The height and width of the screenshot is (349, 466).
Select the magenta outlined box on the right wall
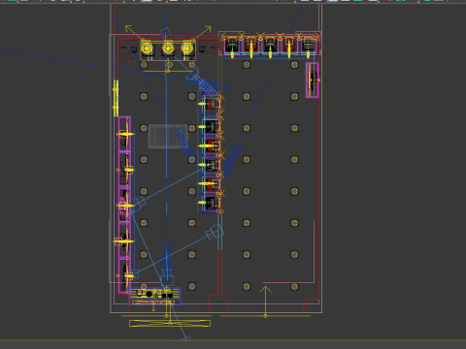313,79
